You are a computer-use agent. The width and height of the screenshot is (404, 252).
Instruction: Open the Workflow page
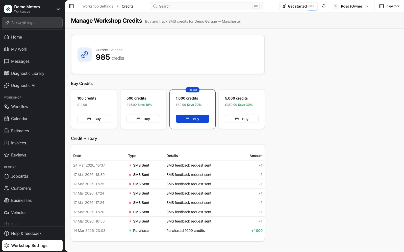click(32, 107)
